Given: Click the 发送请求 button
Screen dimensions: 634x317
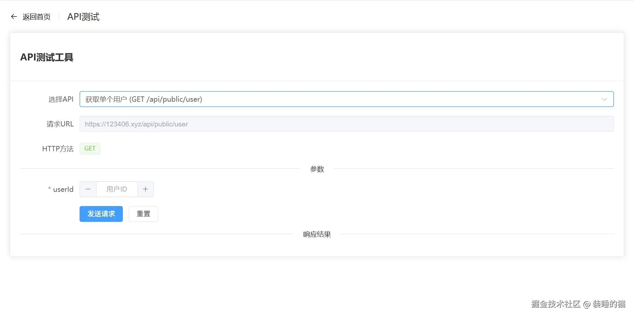Looking at the screenshot, I should (x=101, y=214).
